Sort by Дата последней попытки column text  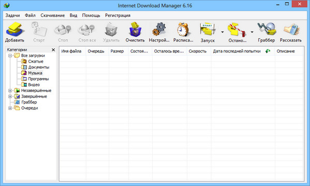coord(237,51)
